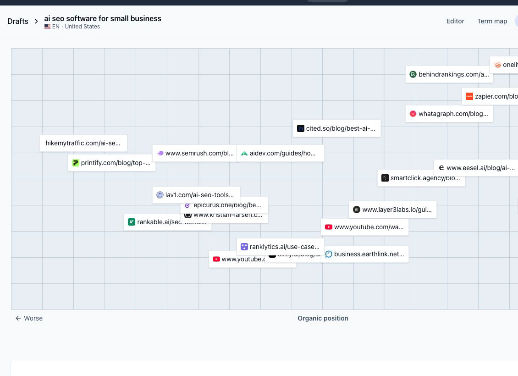The height and width of the screenshot is (376, 518).
Task: Select the www.semrush.com/bl... node
Action: tap(194, 153)
